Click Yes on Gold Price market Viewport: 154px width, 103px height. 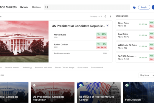[151, 34]
